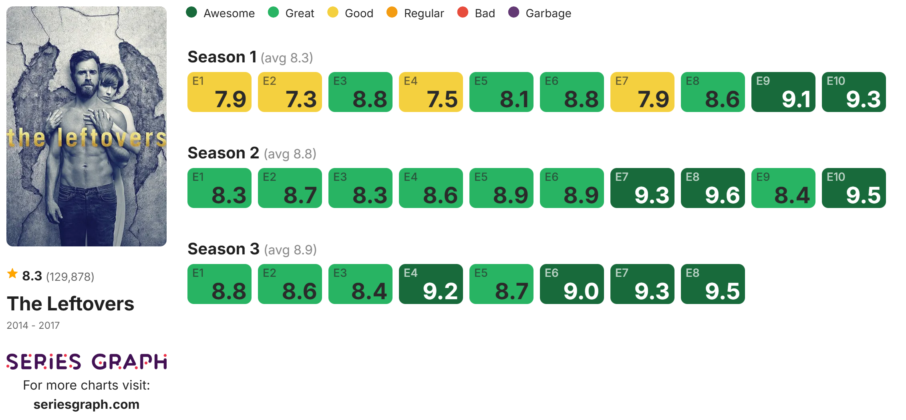Click the gold star rating icon
Screen dimensions: 906x420
[x=12, y=274]
